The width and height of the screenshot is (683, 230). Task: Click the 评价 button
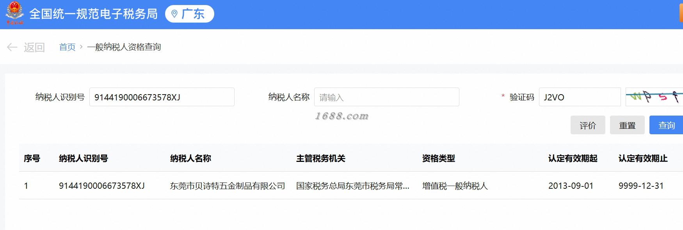[588, 125]
